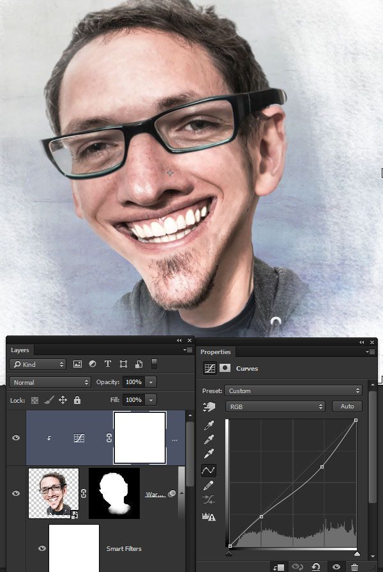Click the smart object badge on portrait thumbnail

tap(75, 514)
